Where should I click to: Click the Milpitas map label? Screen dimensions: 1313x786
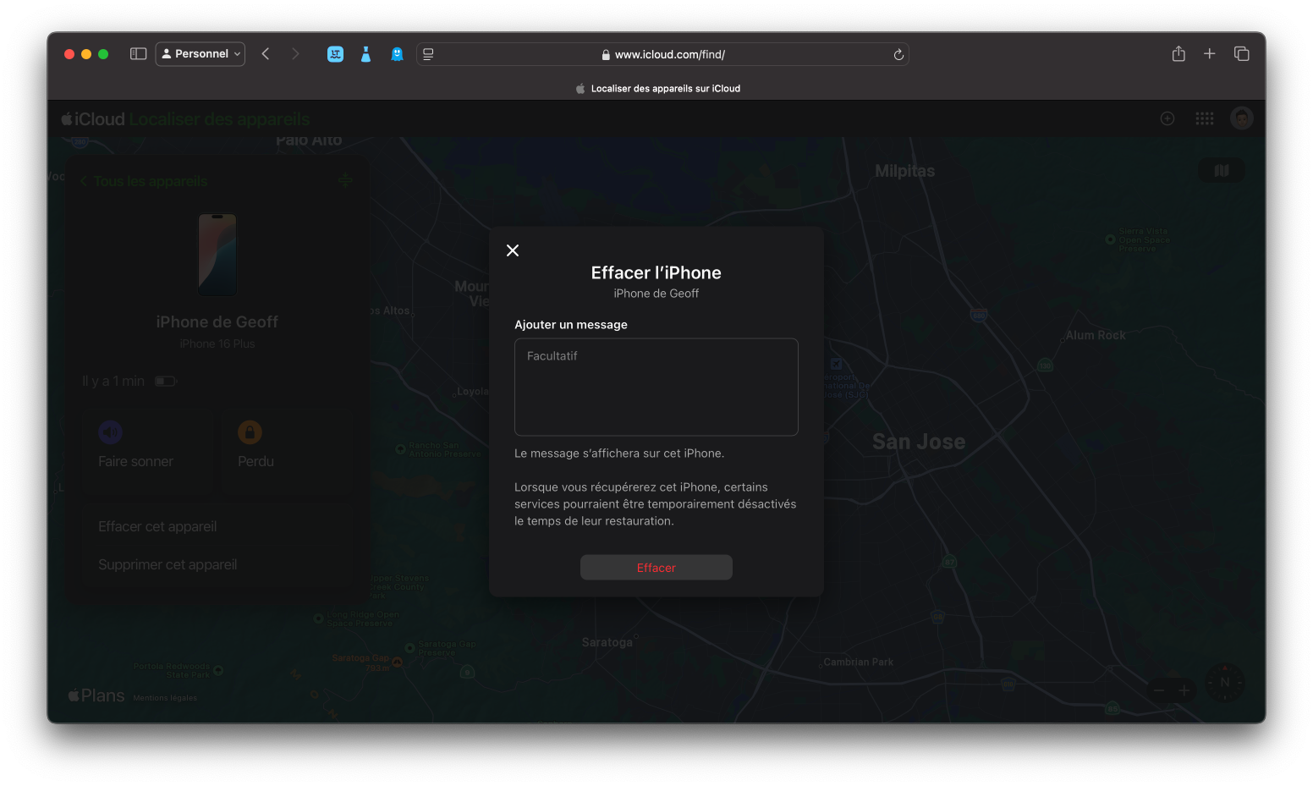point(904,171)
